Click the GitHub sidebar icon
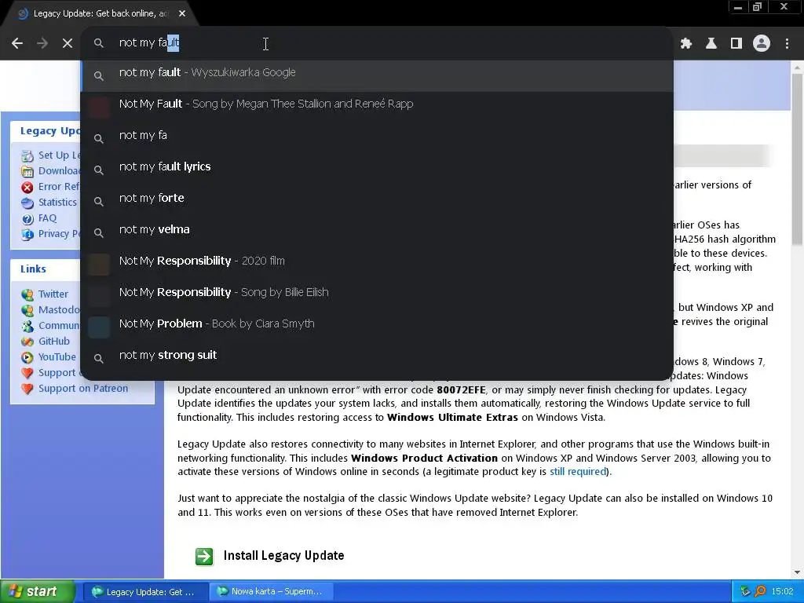Viewport: 804px width, 603px height. 27,342
